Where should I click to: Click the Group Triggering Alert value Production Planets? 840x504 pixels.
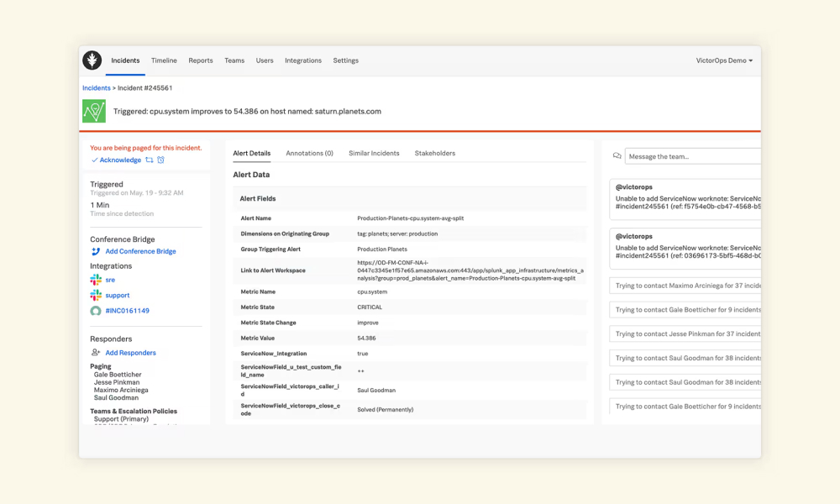coord(382,249)
